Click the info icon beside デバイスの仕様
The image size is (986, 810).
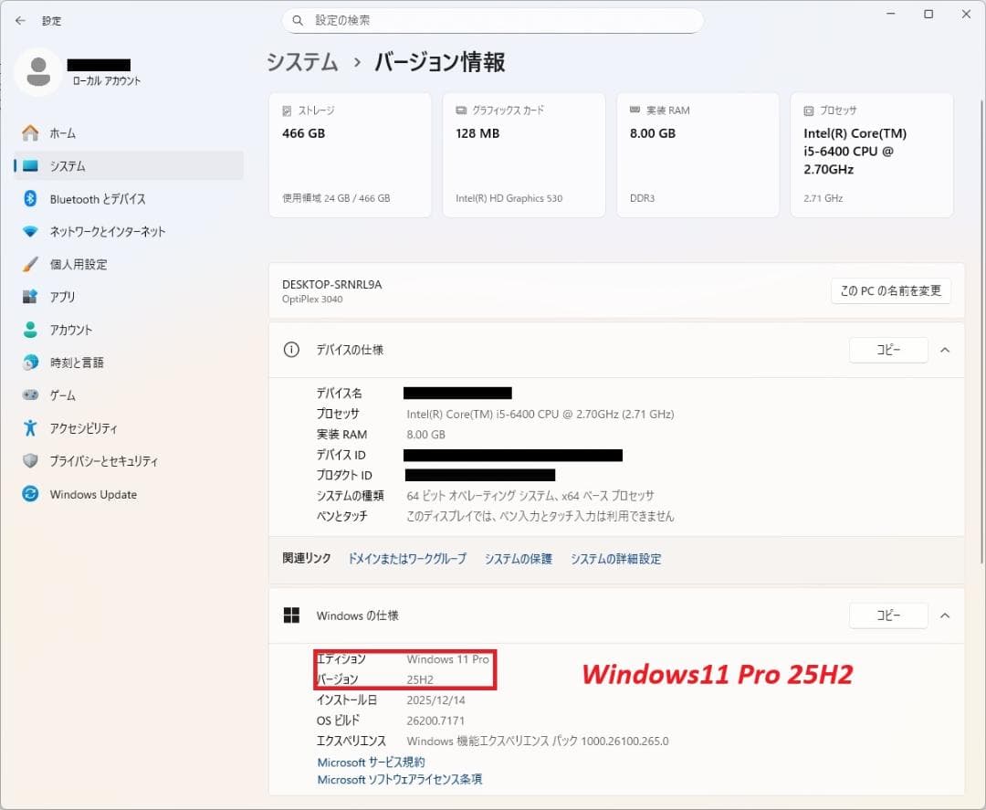pos(291,350)
